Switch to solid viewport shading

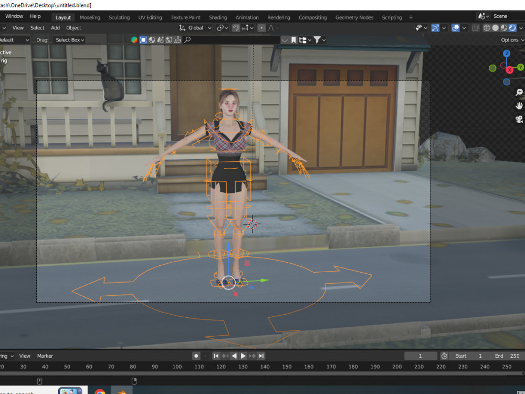(495, 28)
